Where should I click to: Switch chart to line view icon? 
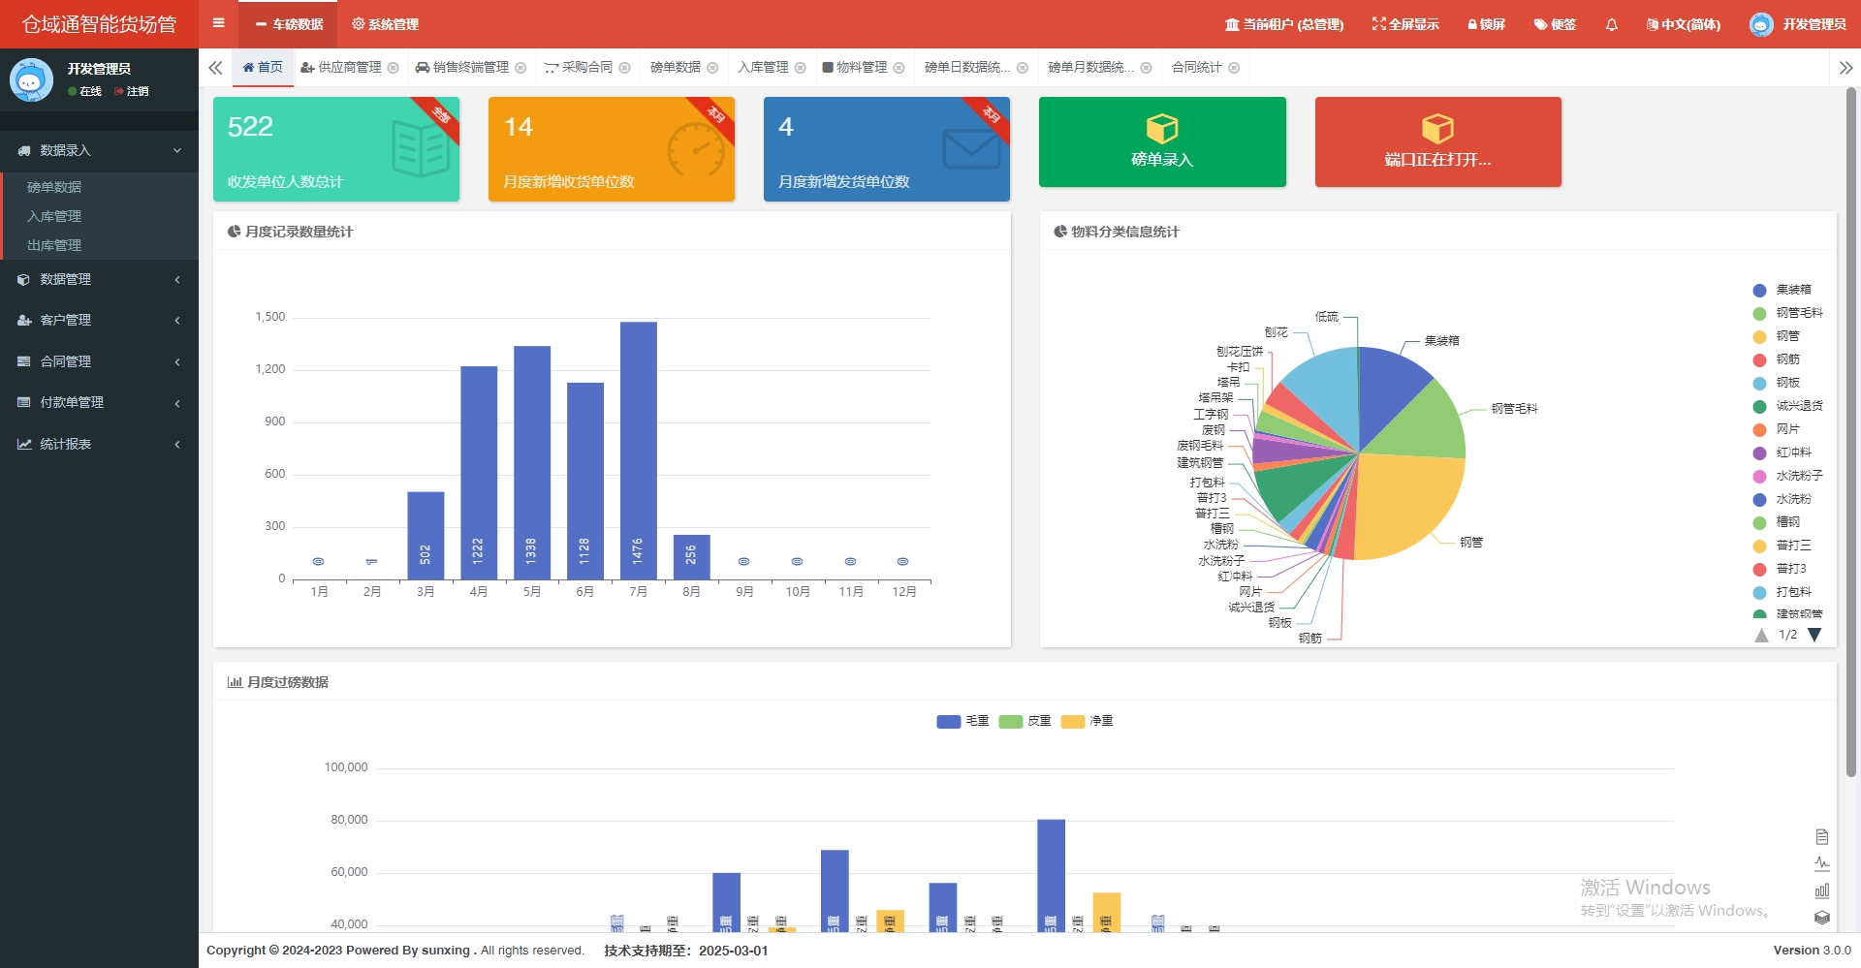point(1821,863)
